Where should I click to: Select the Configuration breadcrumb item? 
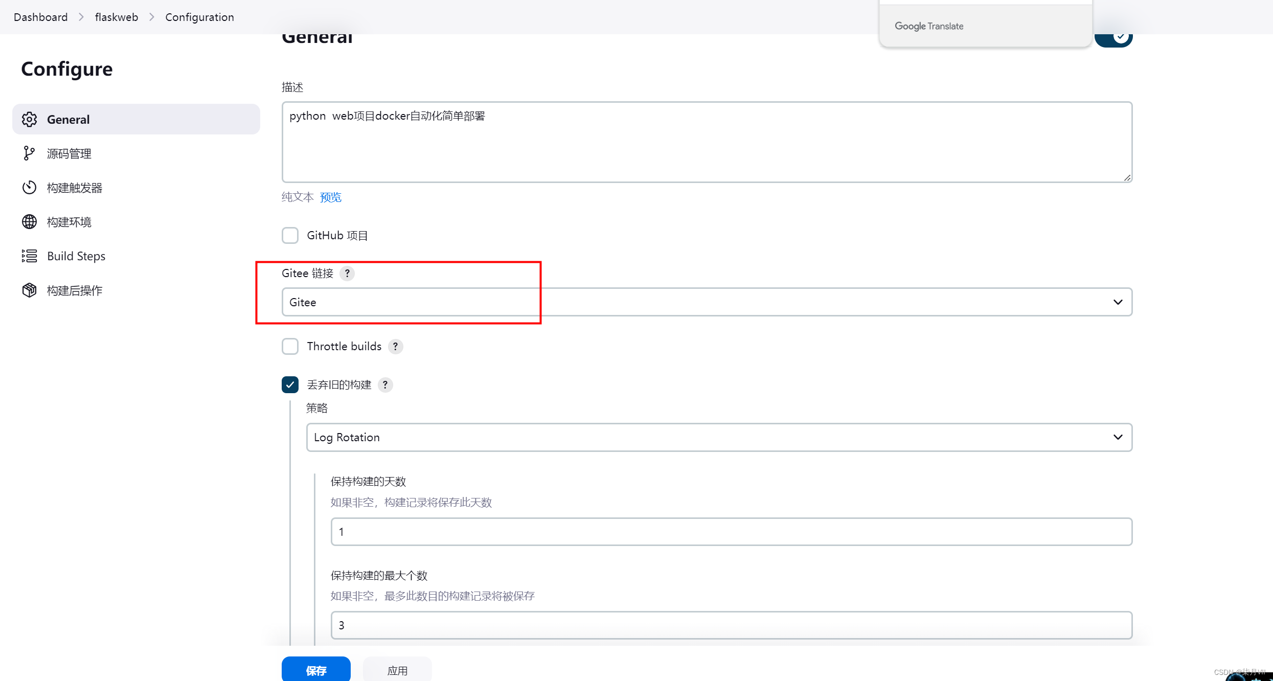point(195,16)
